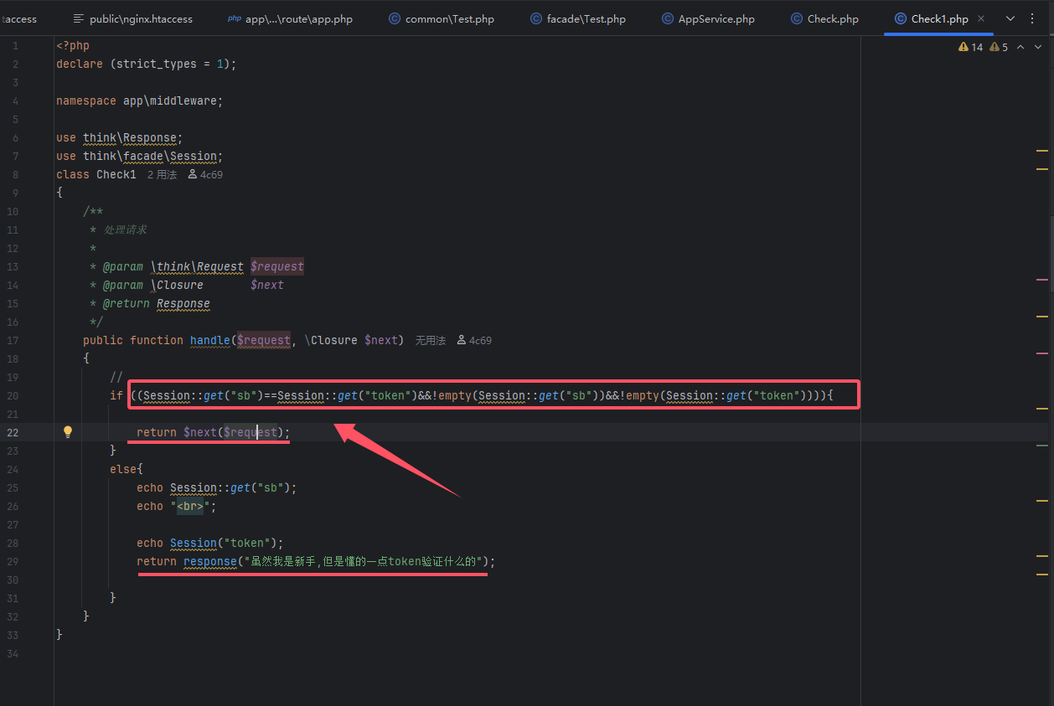Click the top yellow warning stripe in scrollbar

pos(1042,150)
